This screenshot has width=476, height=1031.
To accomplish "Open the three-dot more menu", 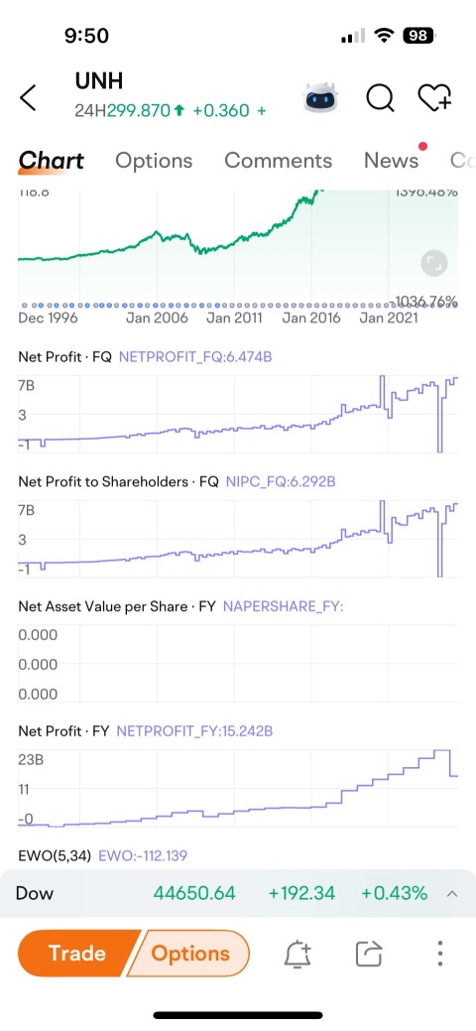I will pos(440,954).
